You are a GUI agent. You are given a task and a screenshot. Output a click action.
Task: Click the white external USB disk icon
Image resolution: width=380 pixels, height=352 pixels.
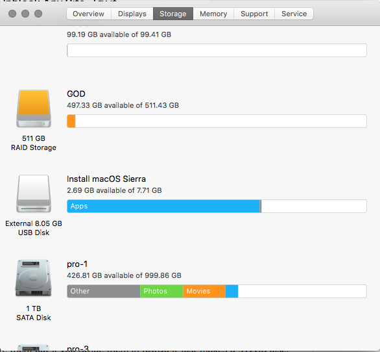pyautogui.click(x=34, y=194)
